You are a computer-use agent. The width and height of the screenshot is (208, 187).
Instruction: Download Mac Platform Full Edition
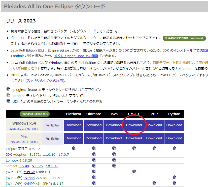tap(74, 138)
